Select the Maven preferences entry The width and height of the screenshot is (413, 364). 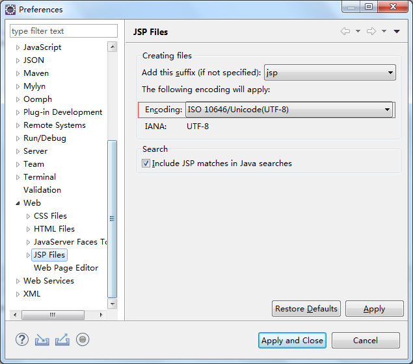36,73
